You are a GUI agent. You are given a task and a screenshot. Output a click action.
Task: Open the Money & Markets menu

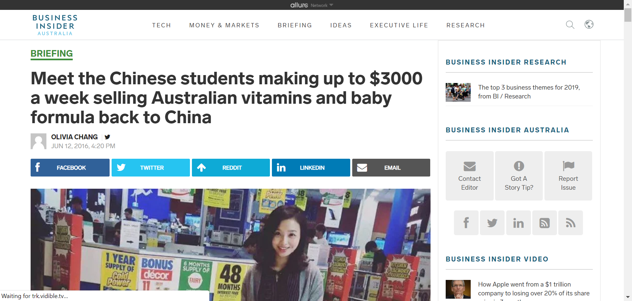click(224, 25)
